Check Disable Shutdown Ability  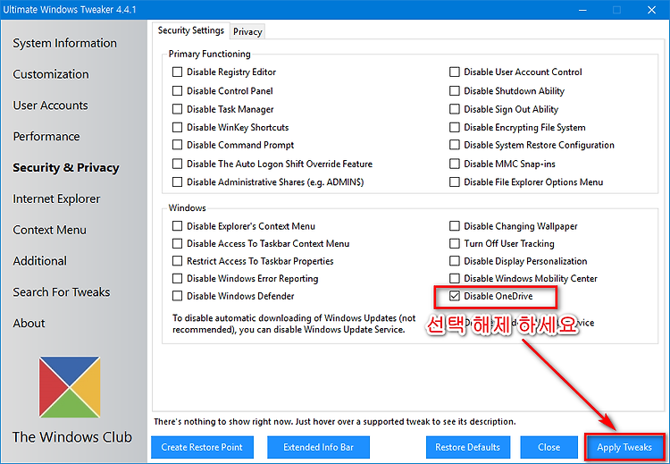click(x=454, y=90)
